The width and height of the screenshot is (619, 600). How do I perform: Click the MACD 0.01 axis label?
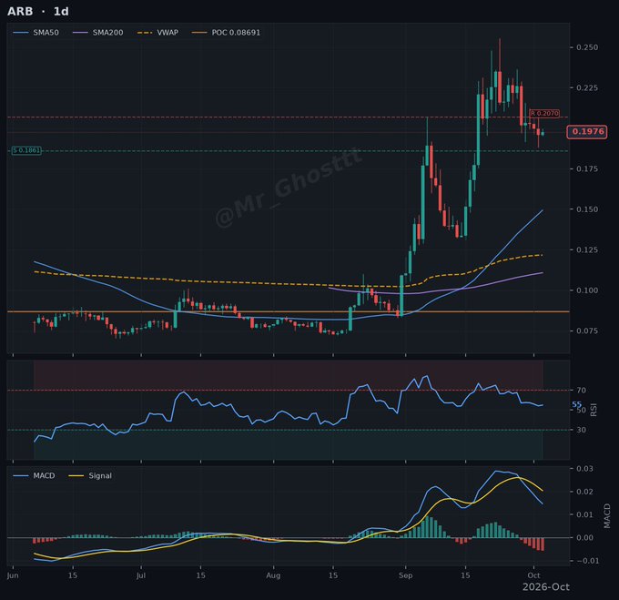point(584,514)
